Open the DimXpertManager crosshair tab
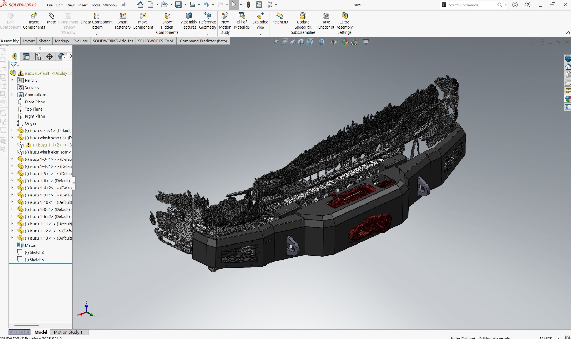571x339 pixels. coord(50,56)
